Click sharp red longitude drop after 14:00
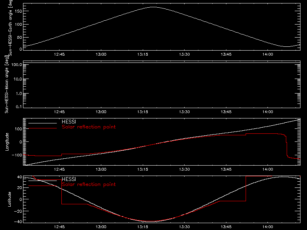 (x=287, y=146)
